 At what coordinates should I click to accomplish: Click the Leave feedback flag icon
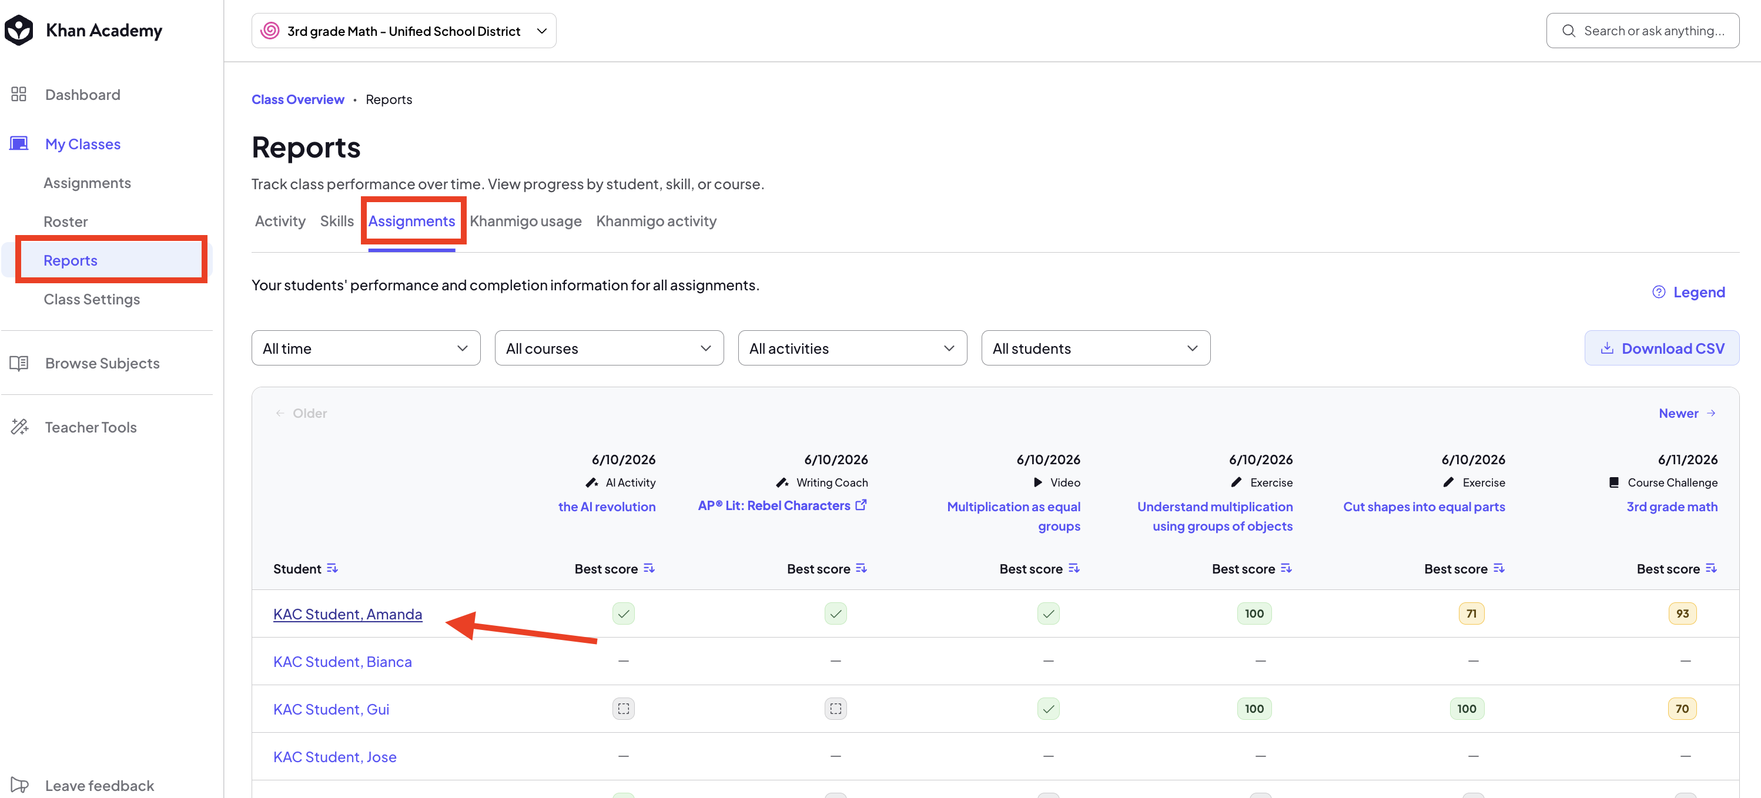19,785
